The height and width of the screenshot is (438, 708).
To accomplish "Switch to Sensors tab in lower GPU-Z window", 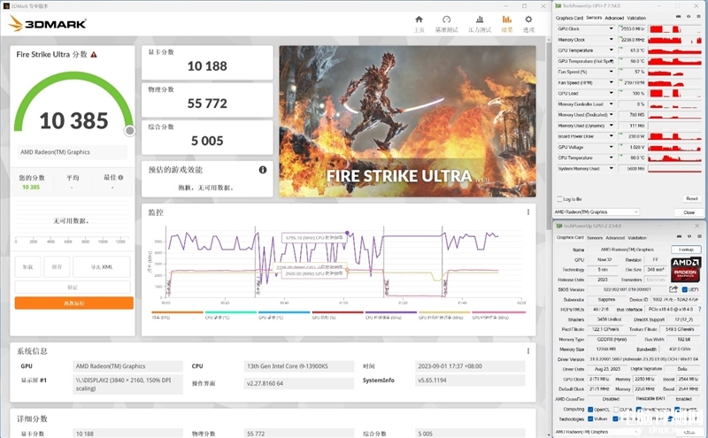I will 595,237.
